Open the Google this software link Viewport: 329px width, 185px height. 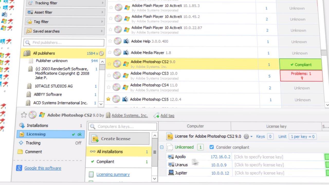pos(43,168)
